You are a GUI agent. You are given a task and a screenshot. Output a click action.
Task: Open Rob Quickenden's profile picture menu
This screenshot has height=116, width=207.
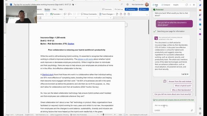147,4
